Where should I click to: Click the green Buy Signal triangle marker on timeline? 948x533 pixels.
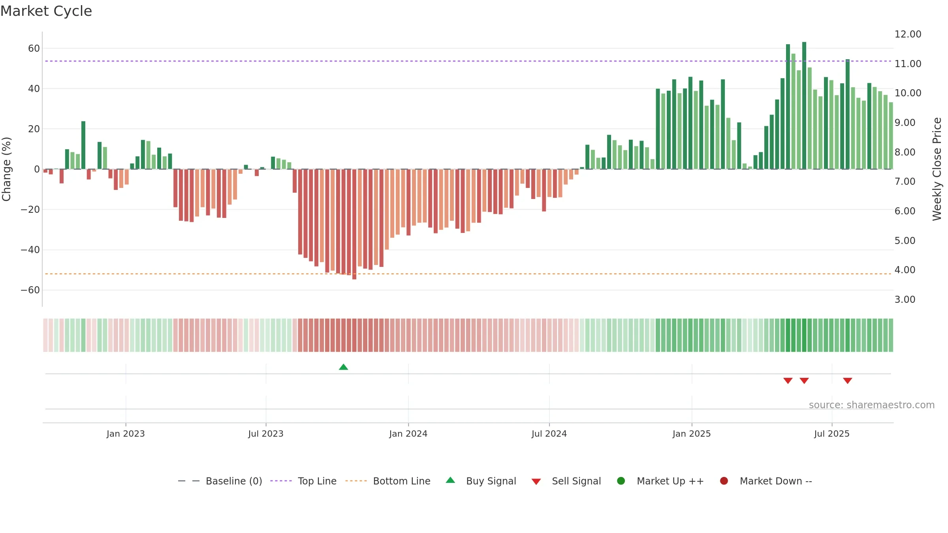click(x=343, y=367)
